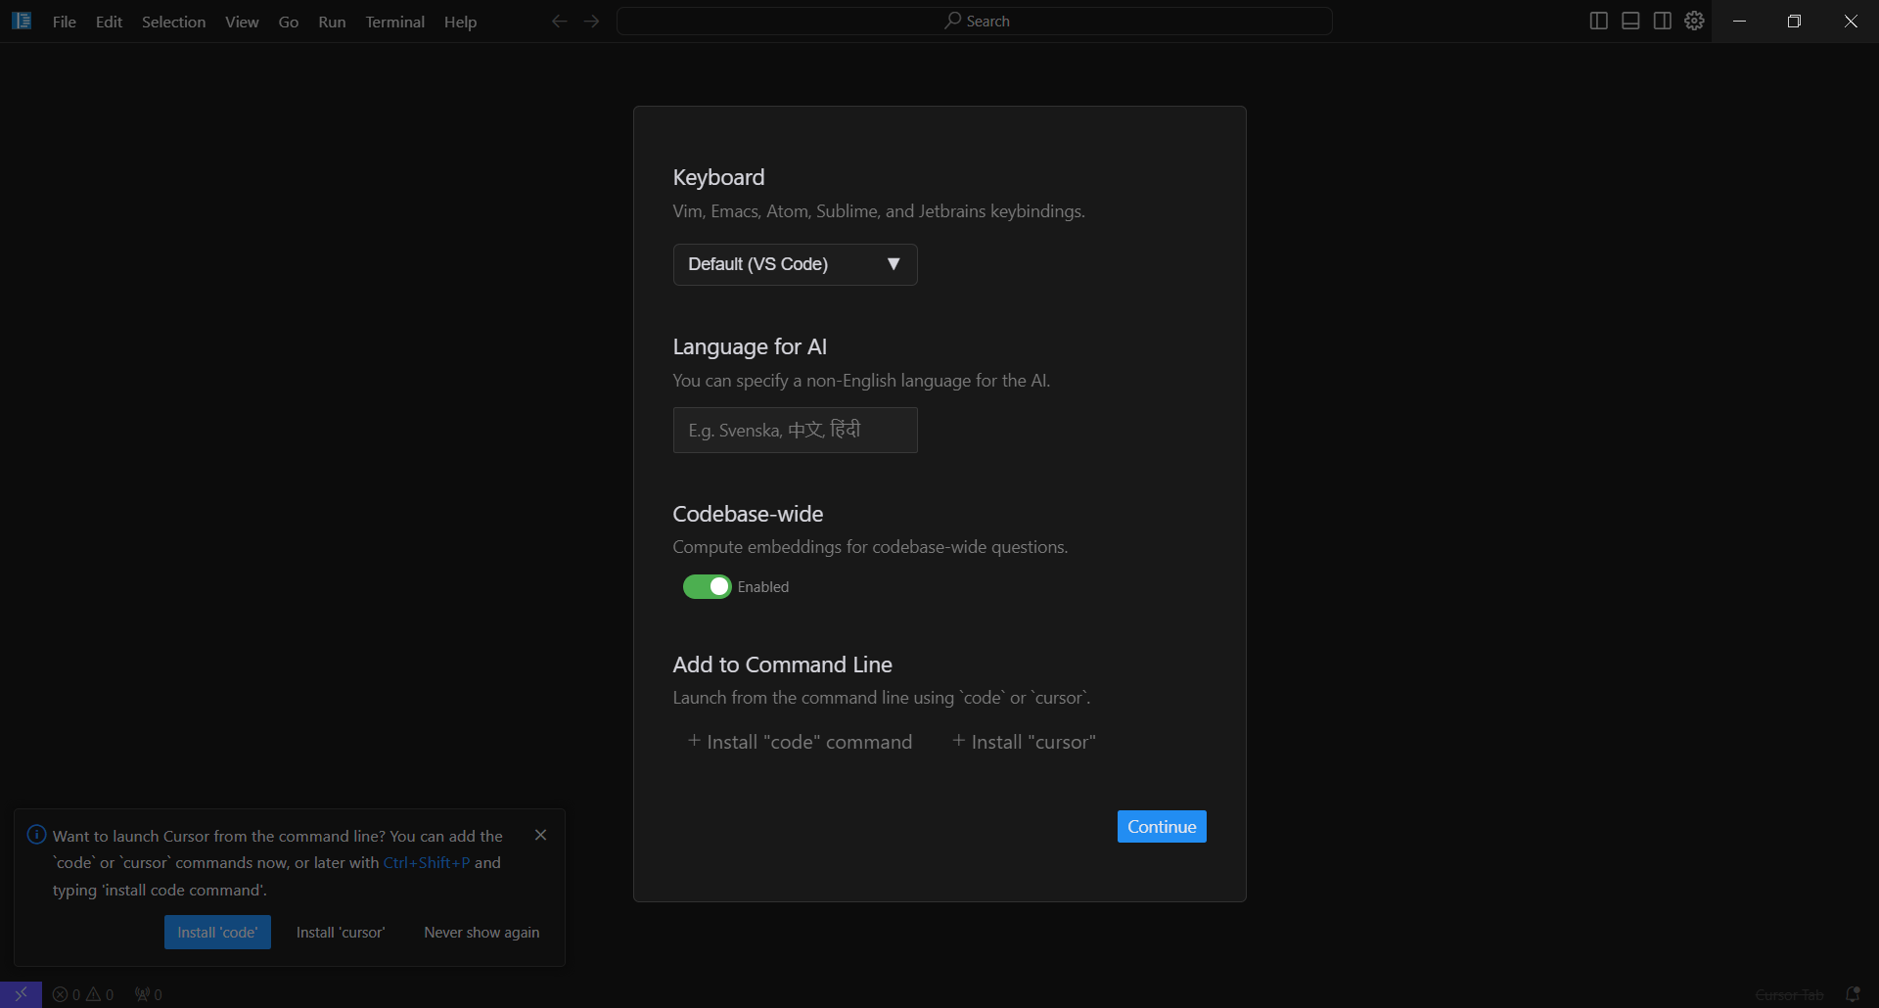
Task: Toggle the primary sidebar layout icon
Action: tap(1598, 21)
